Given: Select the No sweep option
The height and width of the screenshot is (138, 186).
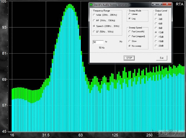Looking at the screenshot, I should (x=130, y=46).
